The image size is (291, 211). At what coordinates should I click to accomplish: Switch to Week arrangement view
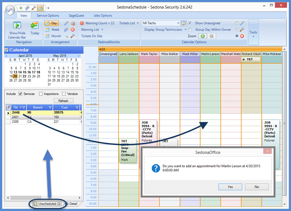53,29
